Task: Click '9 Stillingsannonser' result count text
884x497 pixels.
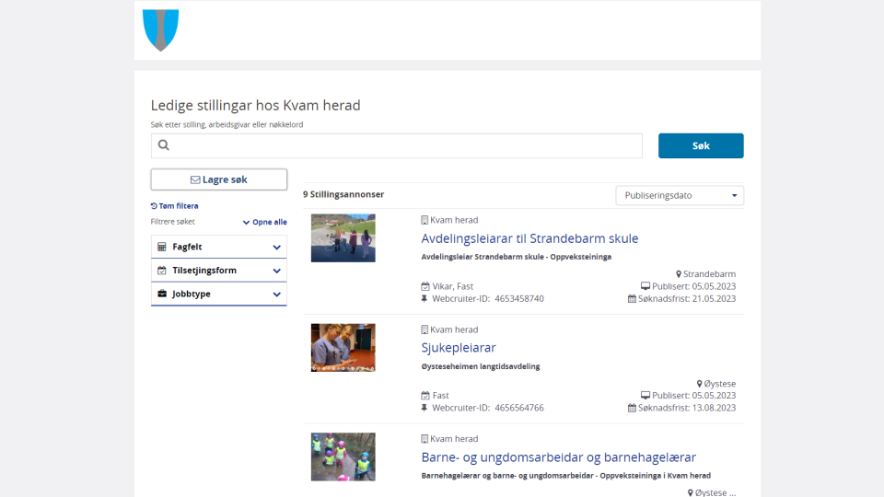Action: (343, 194)
